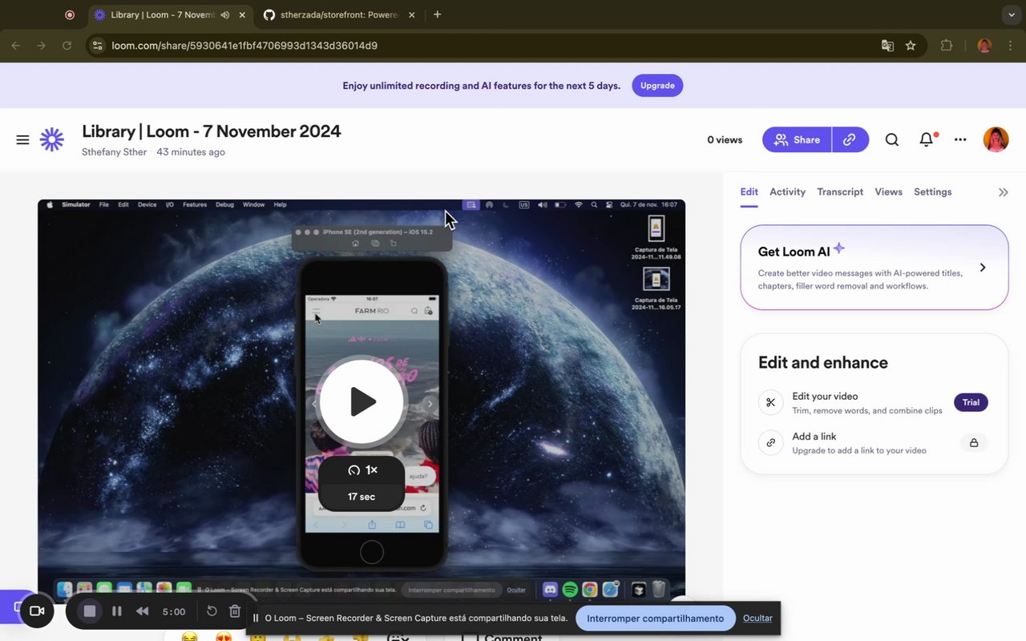Click the red recording indicator tab
1026x641 pixels.
tap(70, 14)
